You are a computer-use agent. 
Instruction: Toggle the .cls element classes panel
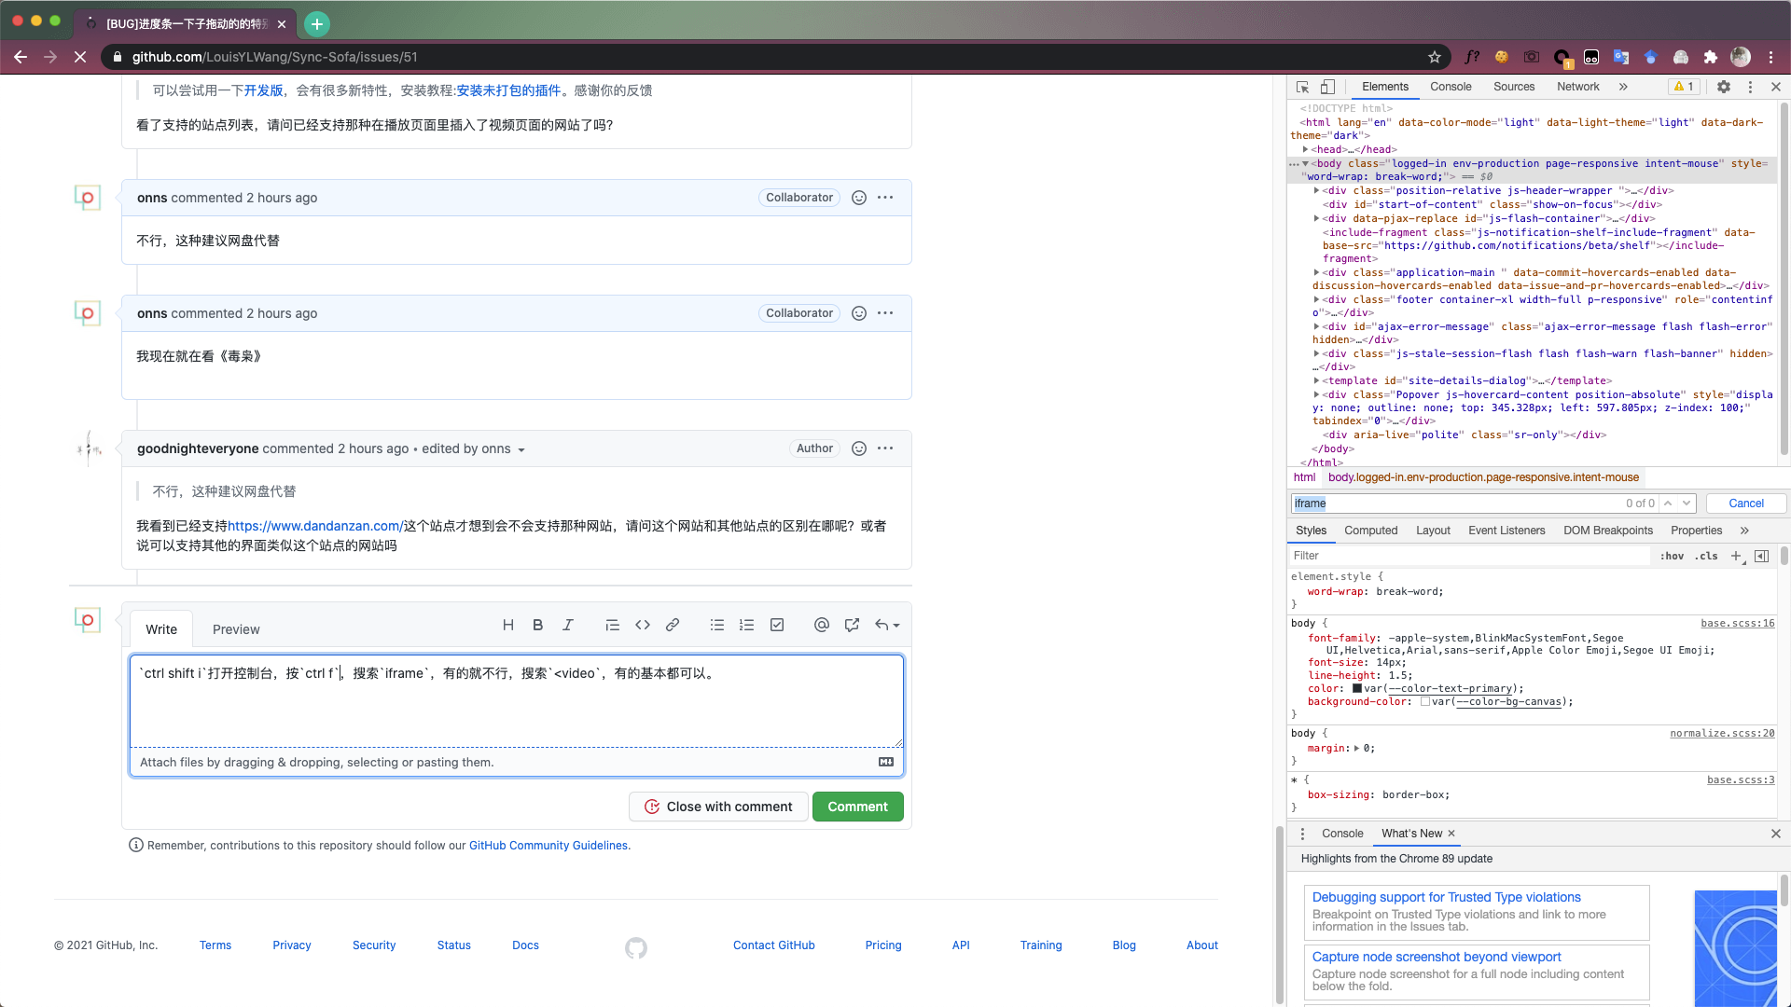coord(1707,556)
